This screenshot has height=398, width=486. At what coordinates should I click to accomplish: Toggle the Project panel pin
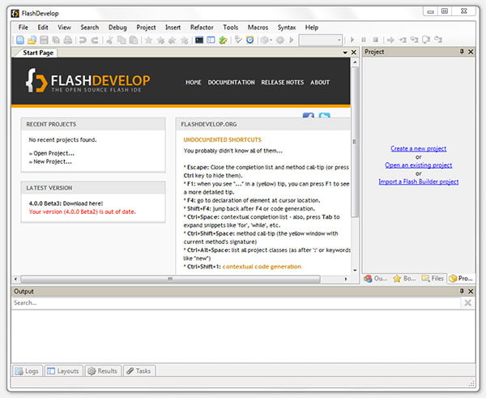pyautogui.click(x=462, y=52)
